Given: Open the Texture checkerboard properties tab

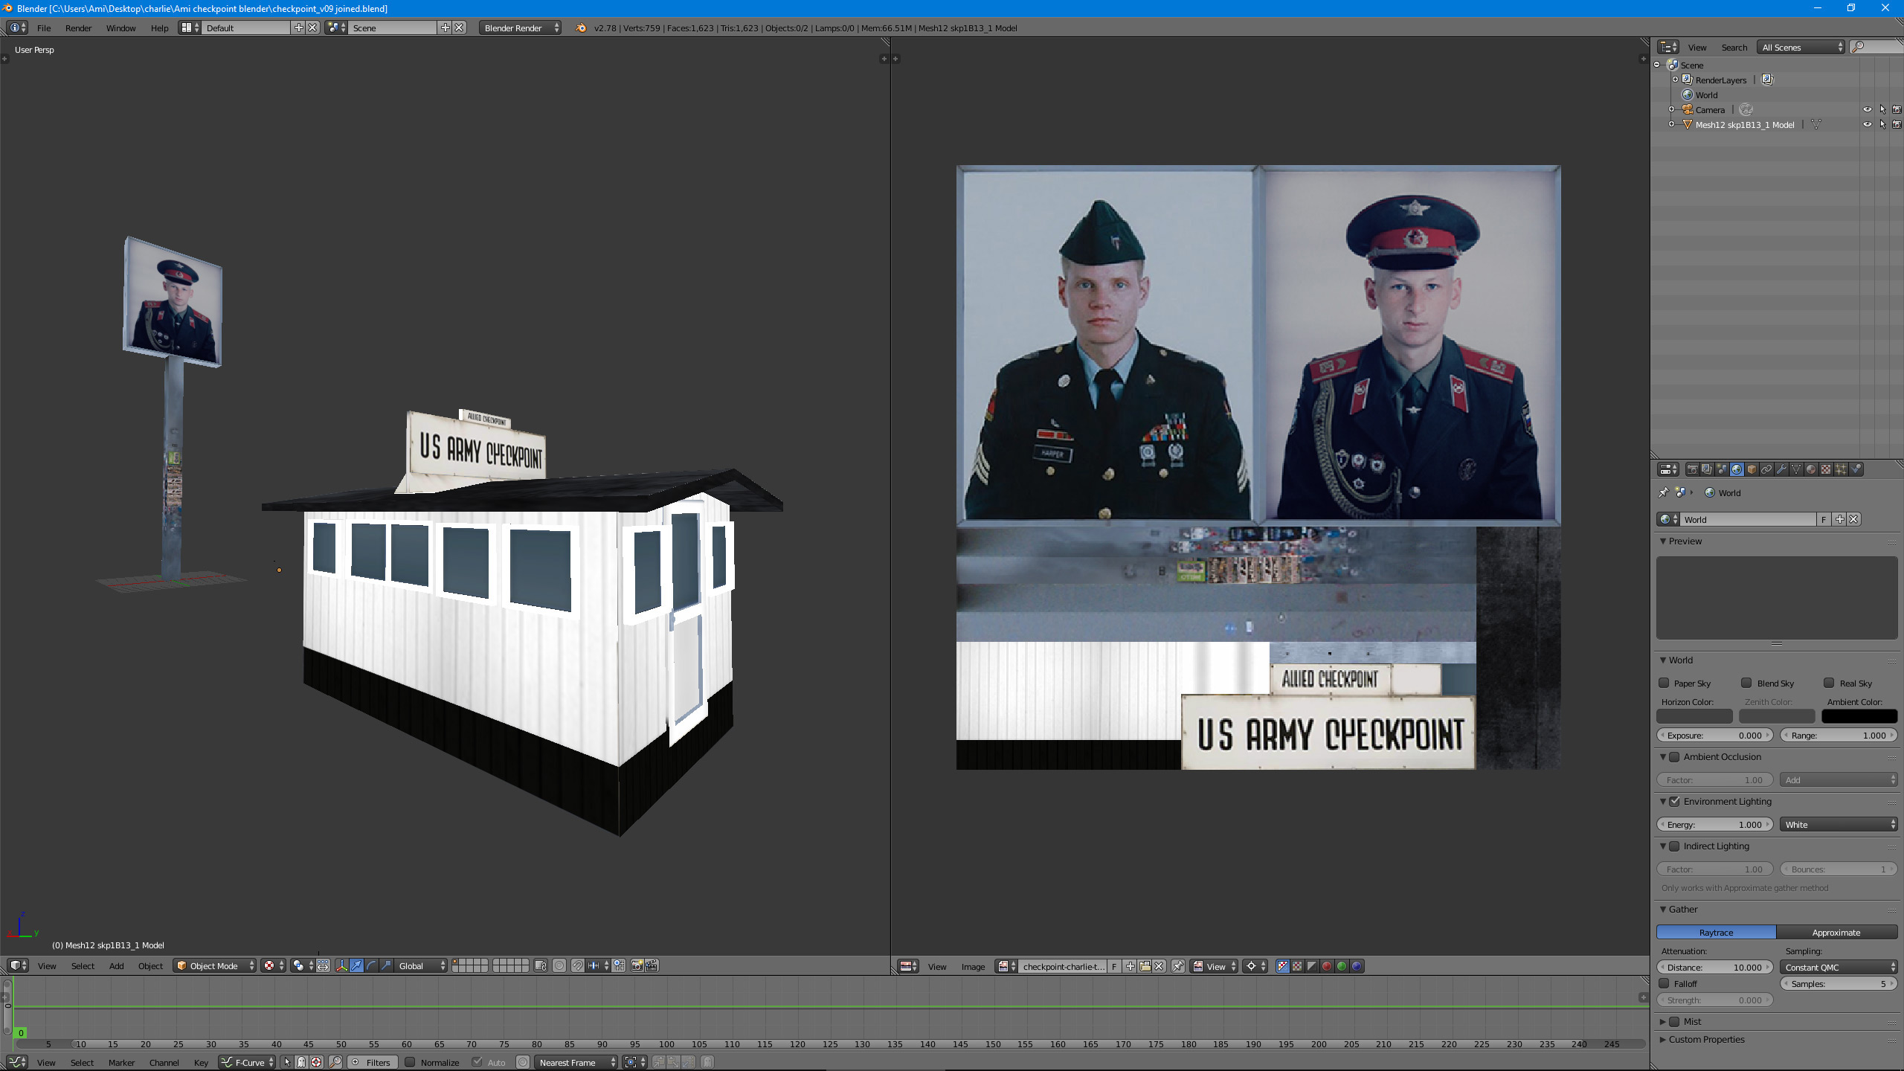Looking at the screenshot, I should (1826, 469).
